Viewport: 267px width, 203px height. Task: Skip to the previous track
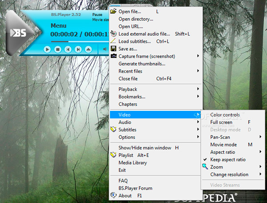pos(68,49)
